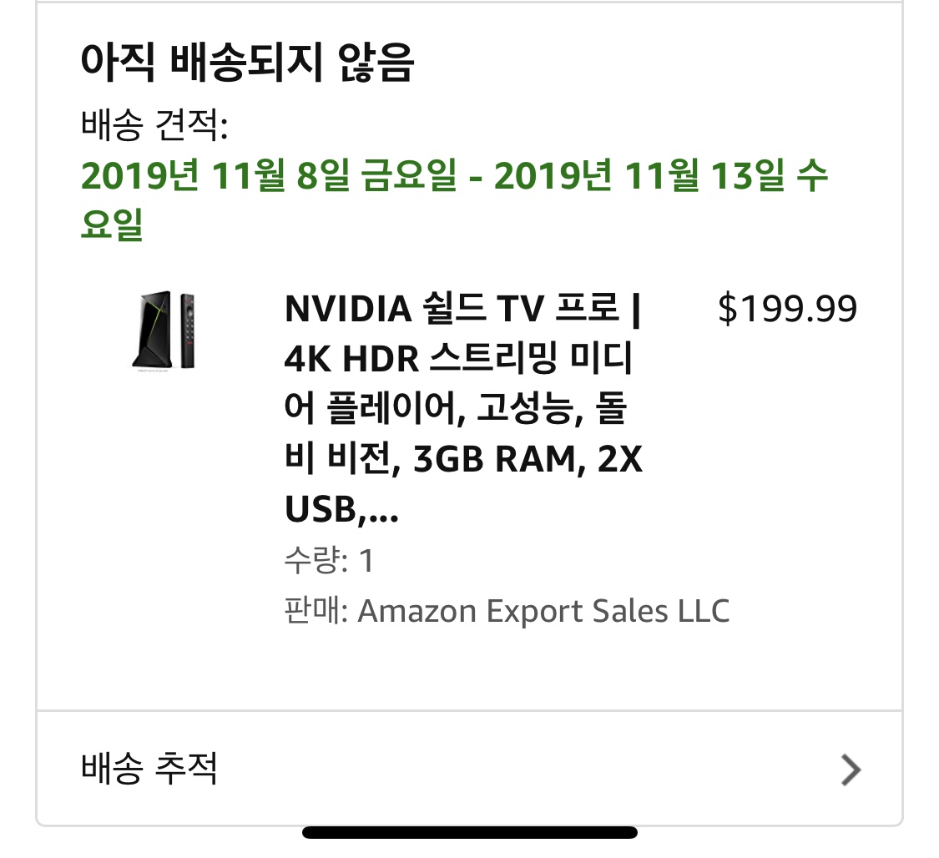Tap the 어 플레이어, 고성능, 돌 title line
Screen dimensions: 939x858
[x=455, y=408]
